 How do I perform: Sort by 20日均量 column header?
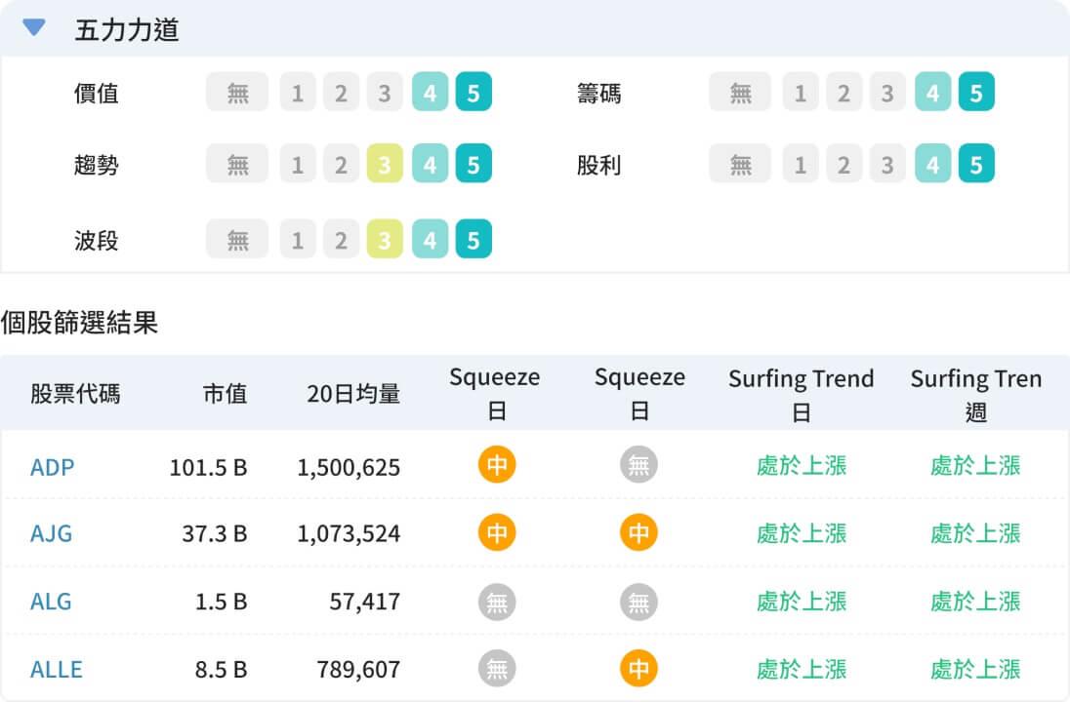point(352,394)
